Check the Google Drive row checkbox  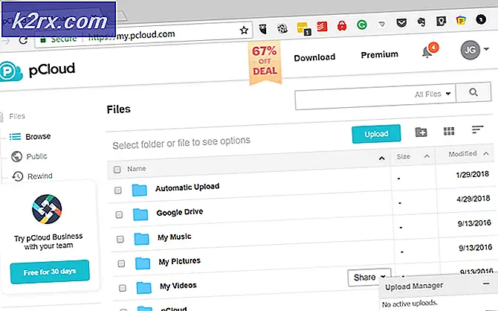[x=119, y=215]
